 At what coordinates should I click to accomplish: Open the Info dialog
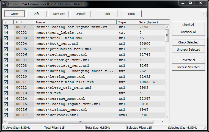click(x=36, y=14)
